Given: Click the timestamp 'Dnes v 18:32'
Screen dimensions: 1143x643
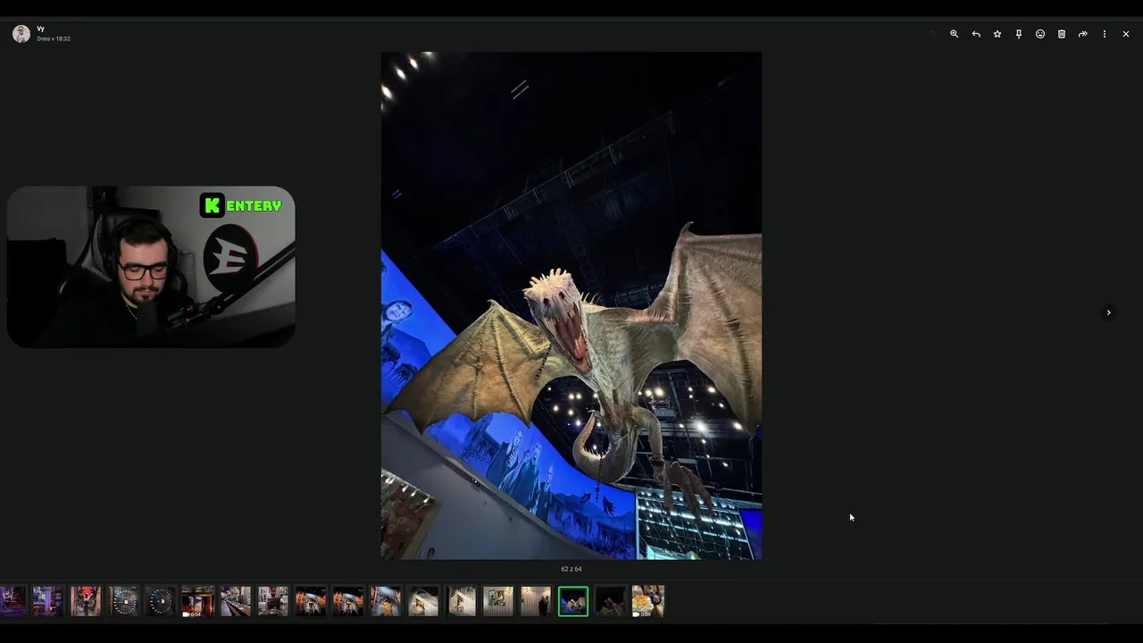Looking at the screenshot, I should [54, 39].
